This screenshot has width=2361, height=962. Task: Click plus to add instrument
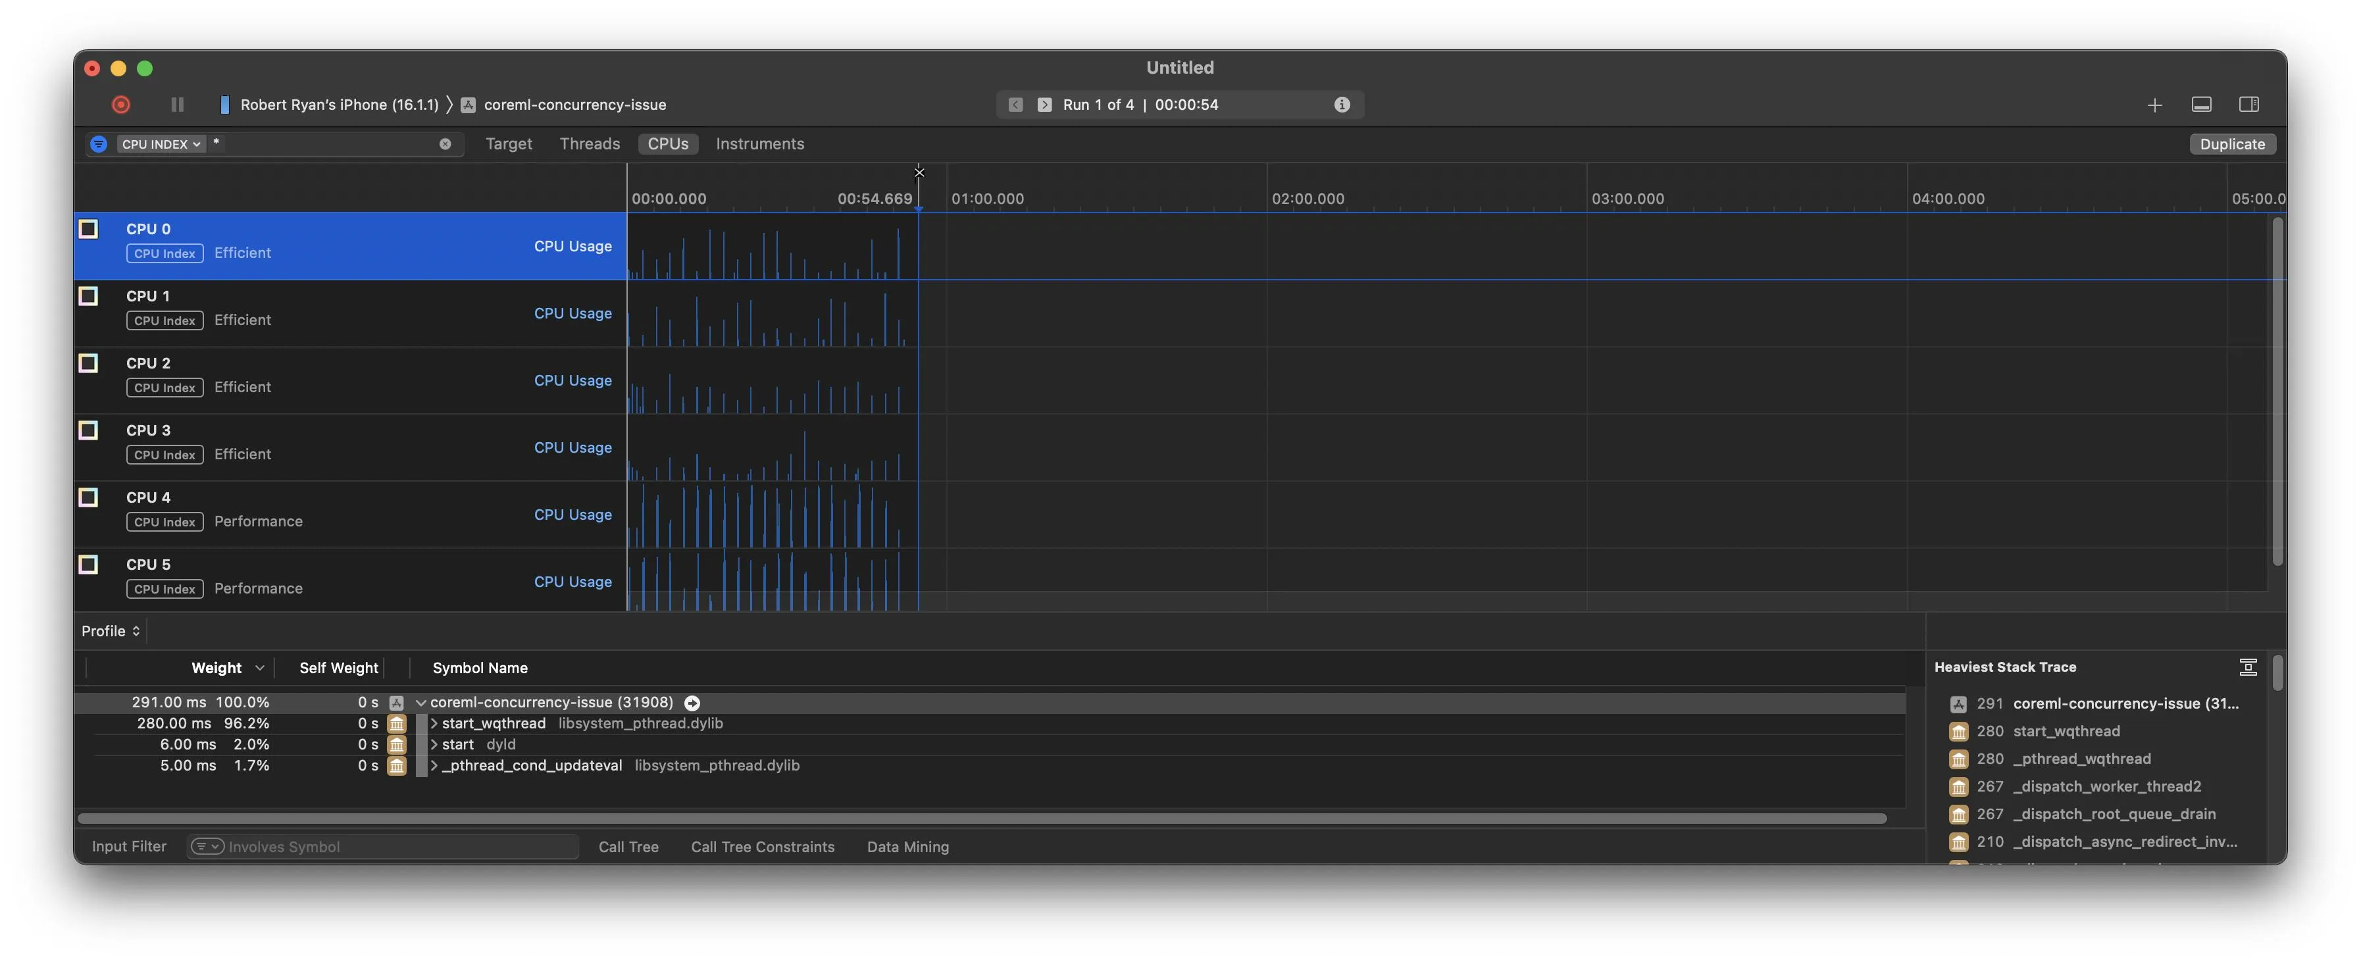point(2154,105)
